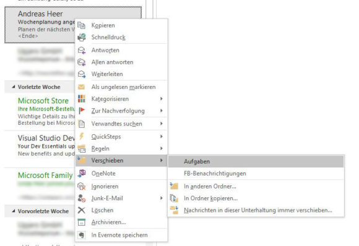This screenshot has width=359, height=246.
Task: Choose Kopieren from context menu
Action: click(x=121, y=25)
